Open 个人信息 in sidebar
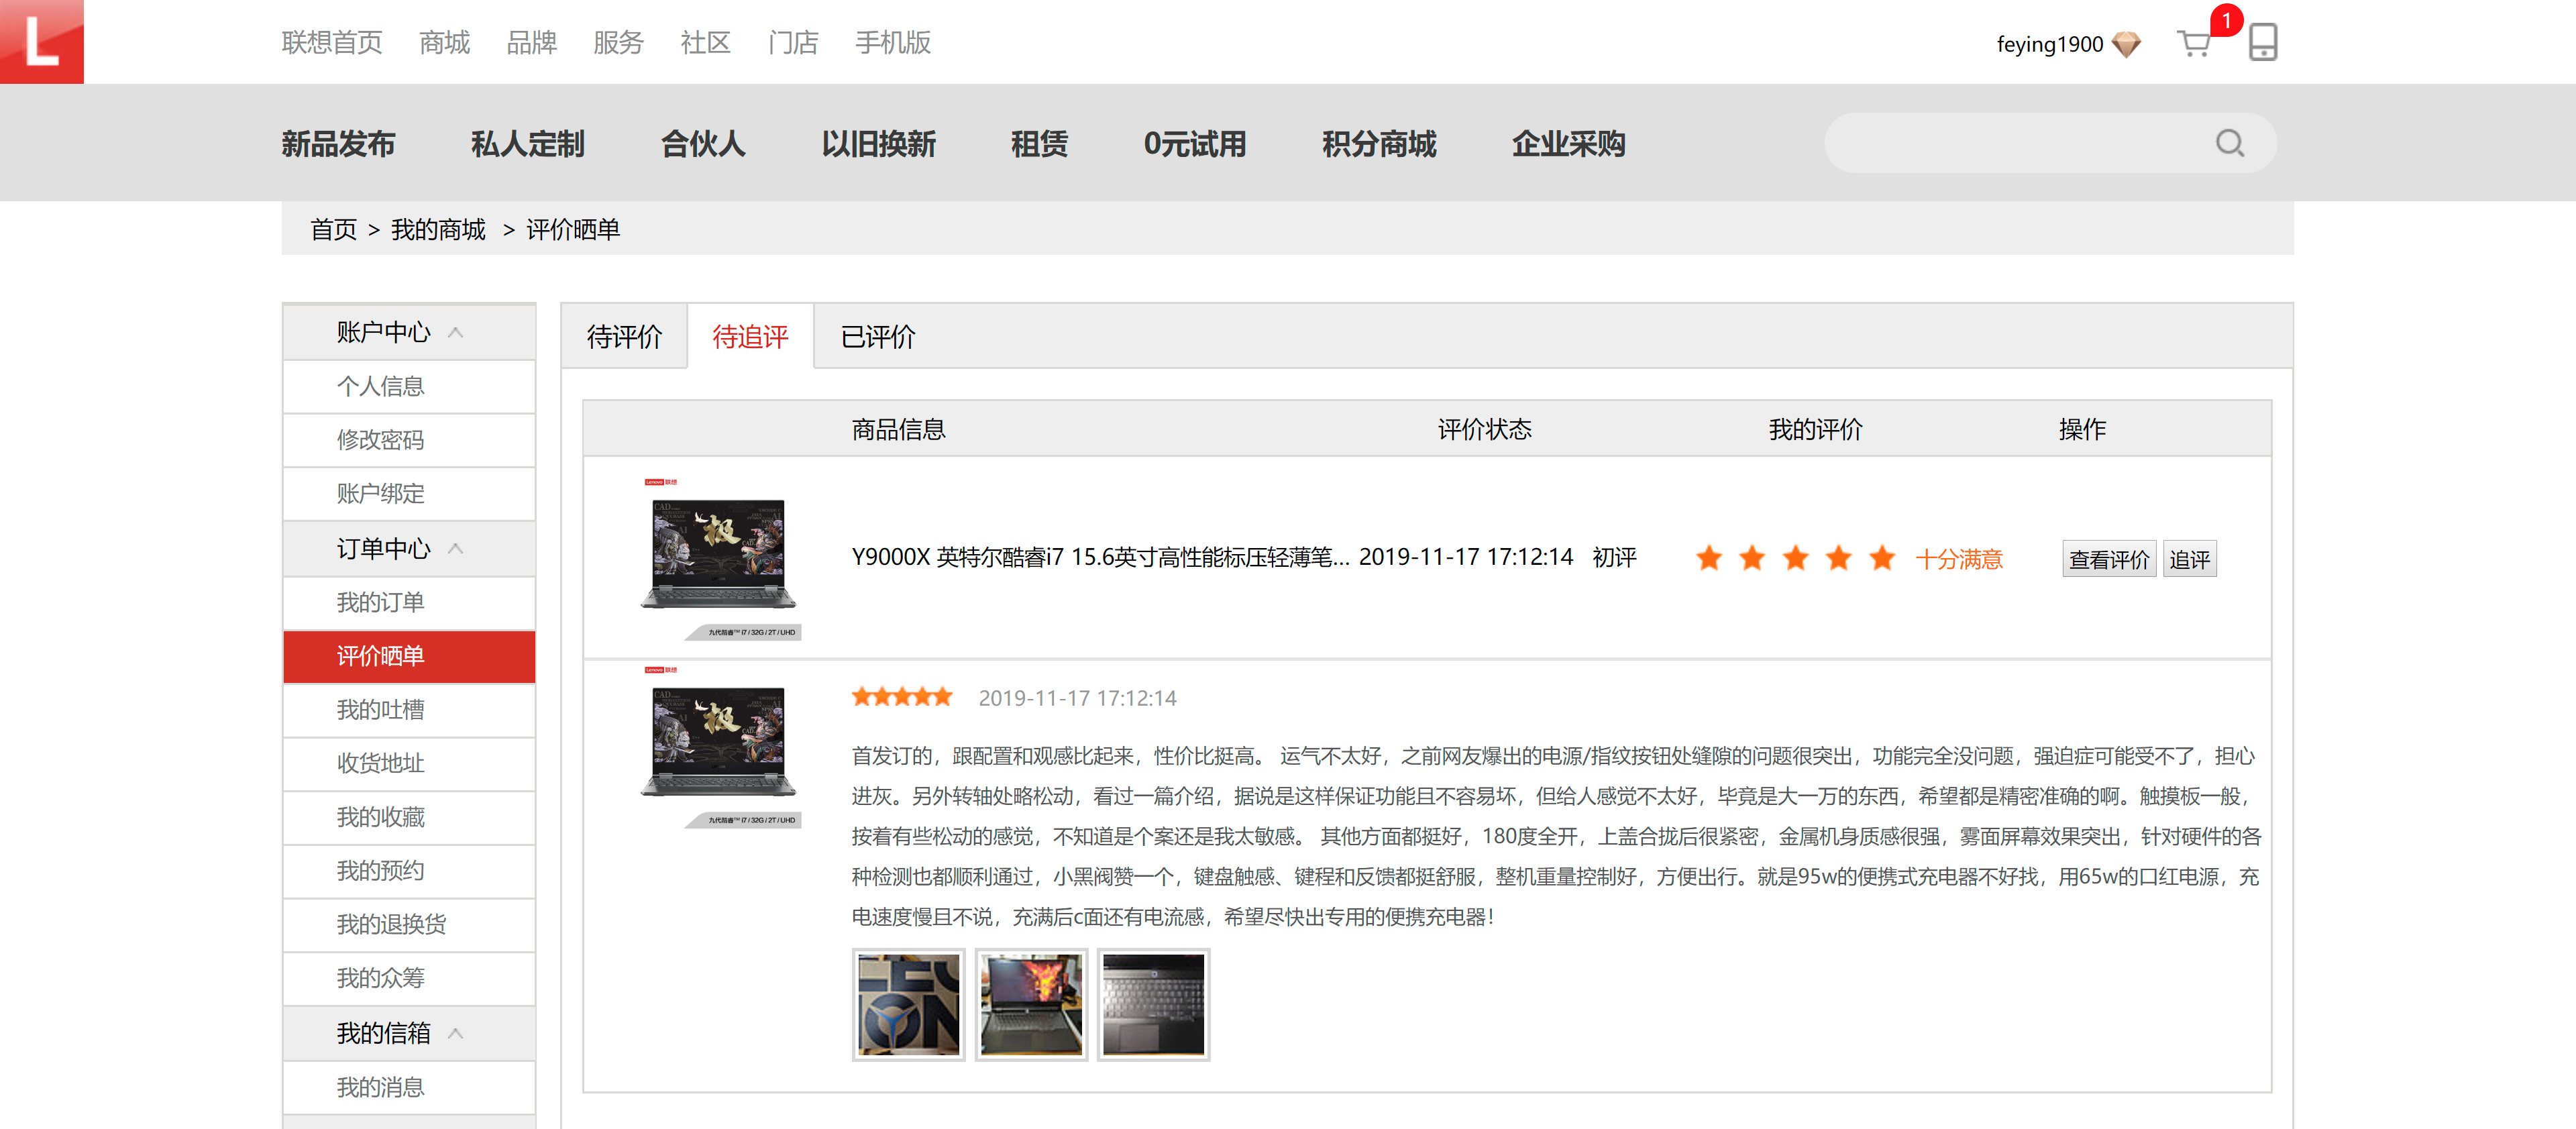This screenshot has width=2576, height=1129. point(409,386)
